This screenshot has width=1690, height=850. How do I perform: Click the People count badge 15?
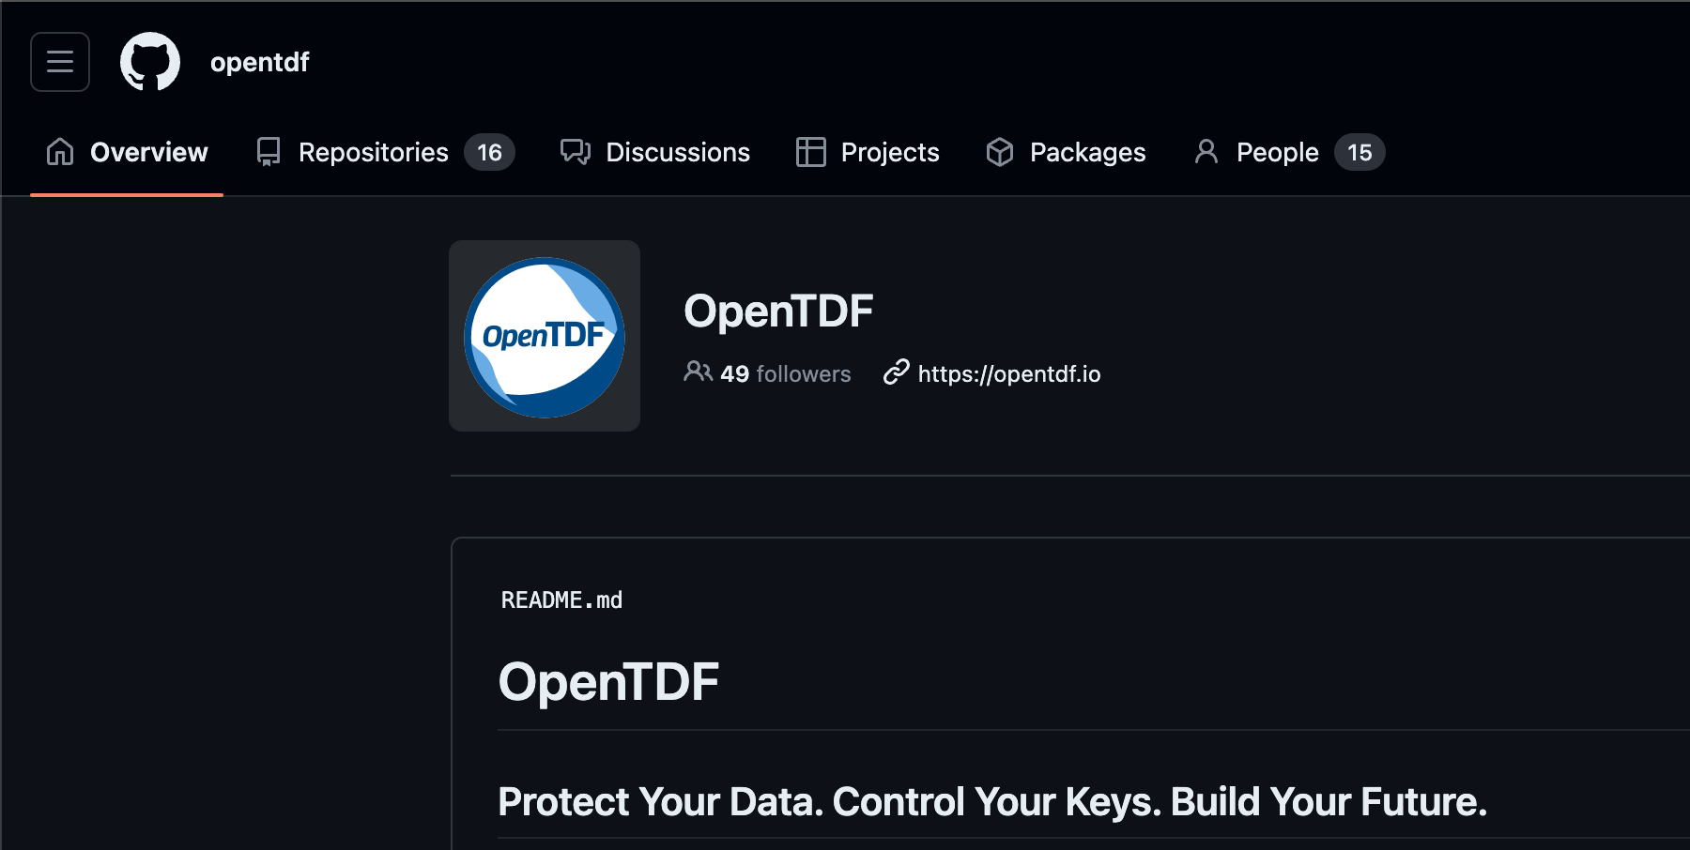click(x=1359, y=152)
